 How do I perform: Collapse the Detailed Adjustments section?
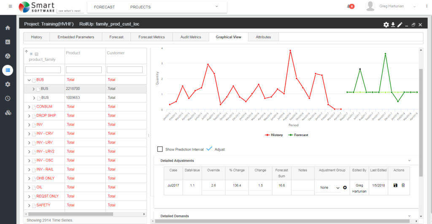click(x=409, y=161)
